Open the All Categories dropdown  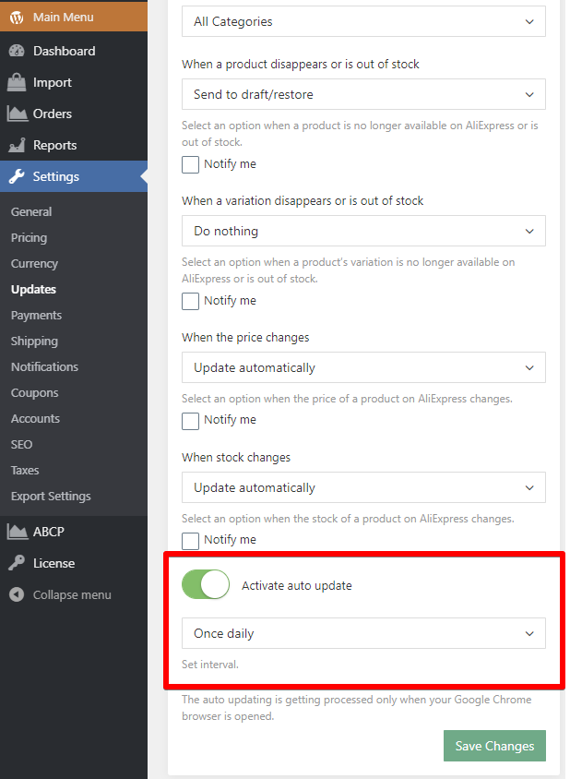tap(363, 21)
